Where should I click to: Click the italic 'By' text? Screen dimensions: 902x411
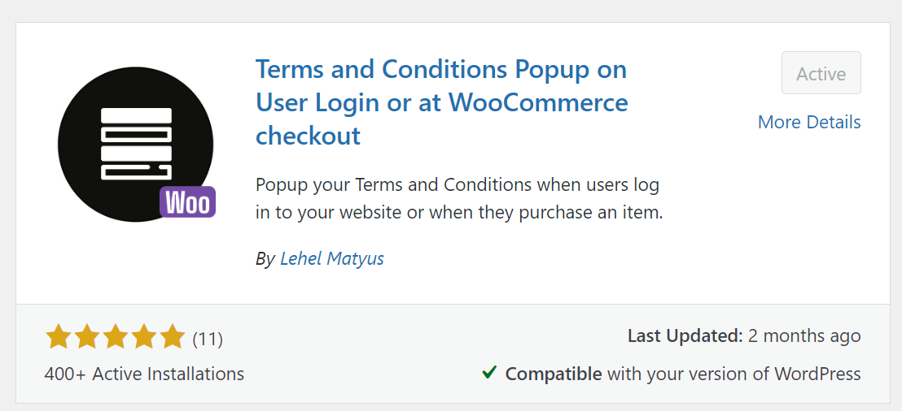click(x=265, y=258)
